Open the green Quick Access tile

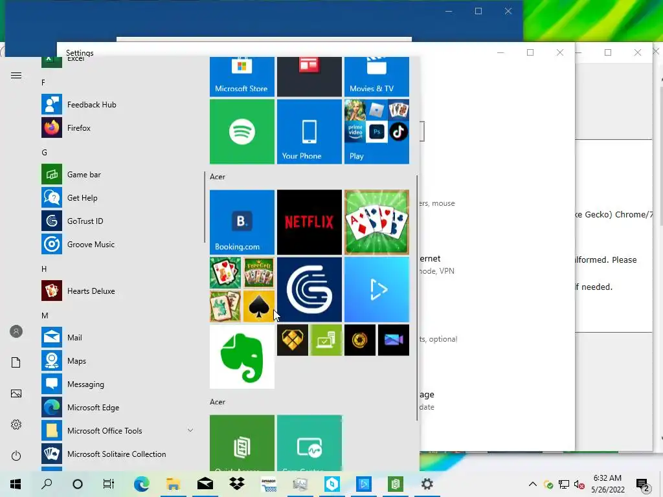point(242,443)
